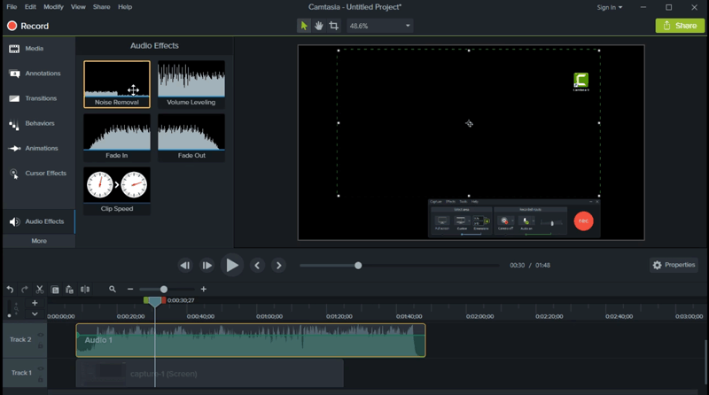
Task: Select the Crop tool
Action: [x=333, y=27]
